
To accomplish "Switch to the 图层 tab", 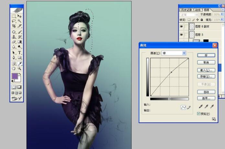I will (x=207, y=10).
